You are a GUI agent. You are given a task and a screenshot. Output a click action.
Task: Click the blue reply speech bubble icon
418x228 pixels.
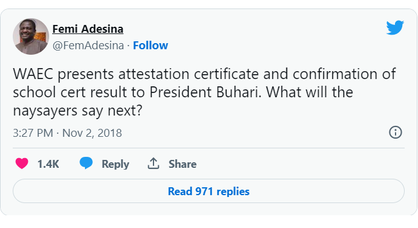[86, 163]
